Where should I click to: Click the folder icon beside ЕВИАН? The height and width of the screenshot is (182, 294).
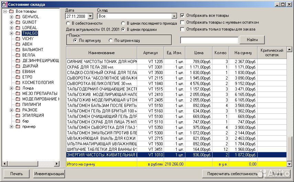pyautogui.click(x=18, y=72)
